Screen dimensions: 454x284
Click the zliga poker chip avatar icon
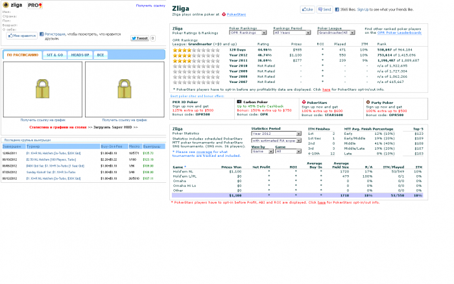(x=5, y=5)
